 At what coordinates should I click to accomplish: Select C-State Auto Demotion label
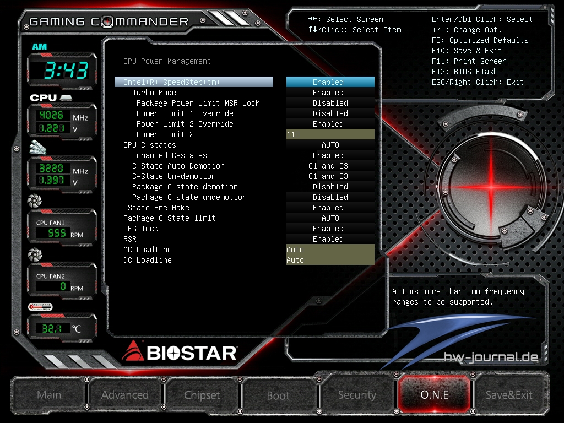(x=178, y=165)
